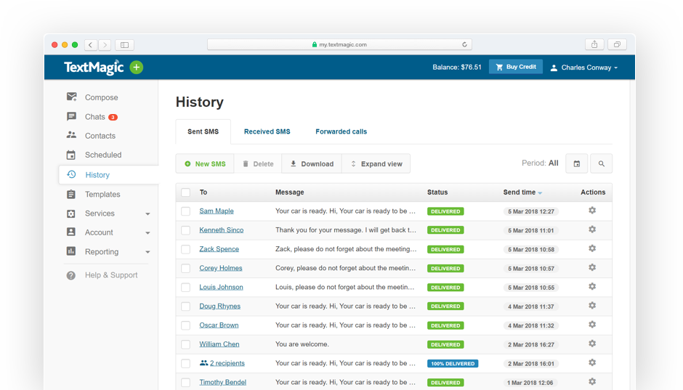Screen dimensions: 683x390
Task: Click the "You are welcome." message
Action: 302,344
